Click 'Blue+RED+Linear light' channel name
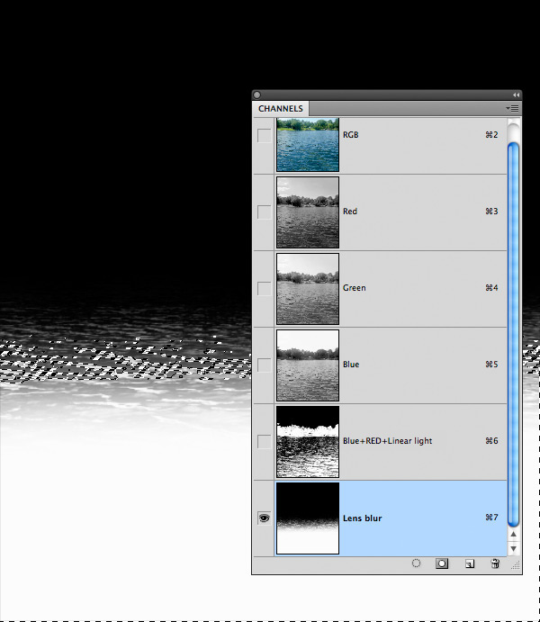Screen dimensions: 540x622 pyautogui.click(x=387, y=441)
